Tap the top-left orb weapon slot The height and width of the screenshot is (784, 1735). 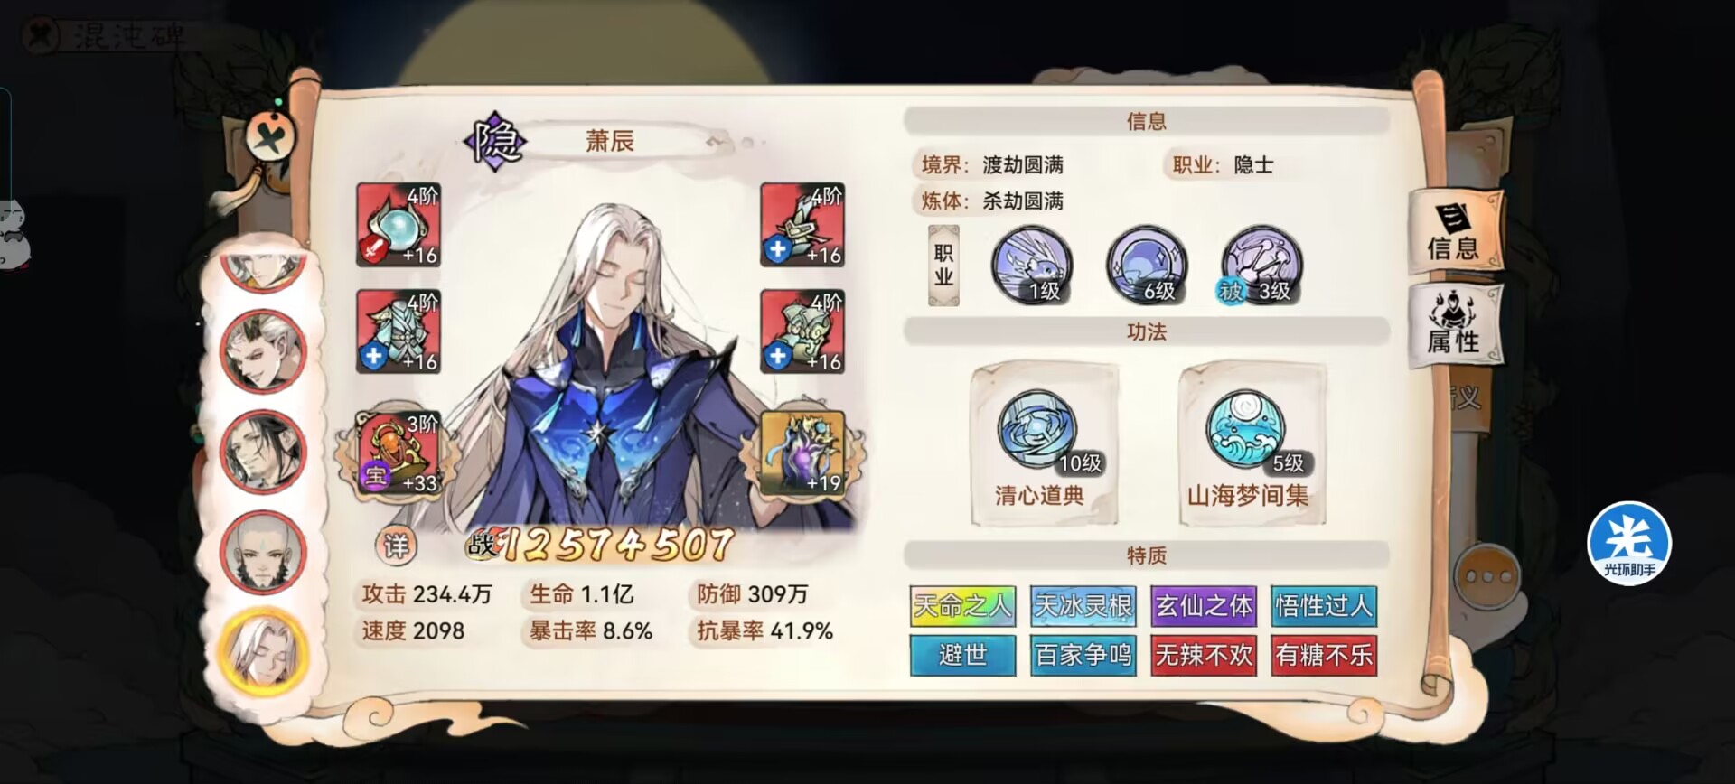(x=399, y=224)
